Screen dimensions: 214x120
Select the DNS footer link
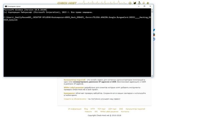coord(121,109)
